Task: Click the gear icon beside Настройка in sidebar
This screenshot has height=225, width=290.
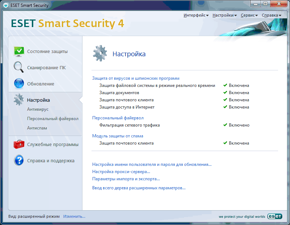Action: [x=19, y=100]
